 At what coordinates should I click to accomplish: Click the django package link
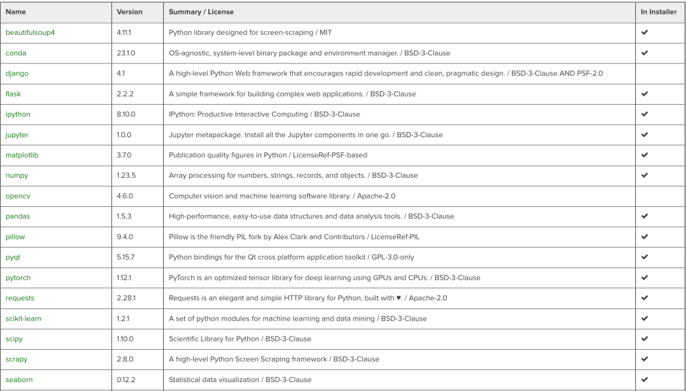click(17, 74)
